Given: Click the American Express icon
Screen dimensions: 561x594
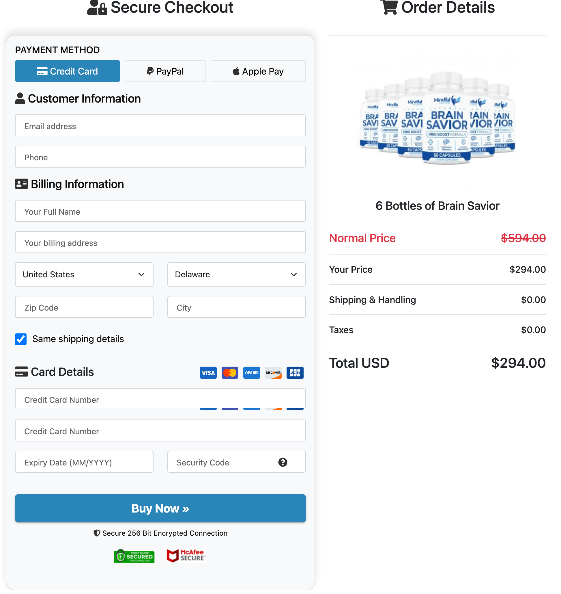Looking at the screenshot, I should (x=251, y=372).
